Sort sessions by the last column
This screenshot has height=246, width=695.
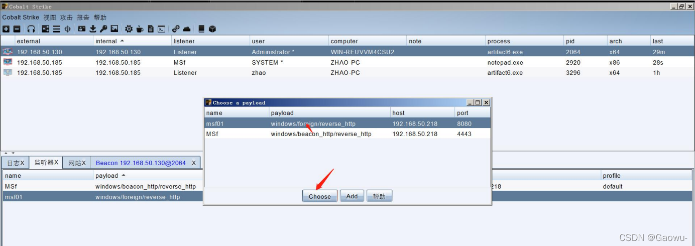(x=672, y=41)
